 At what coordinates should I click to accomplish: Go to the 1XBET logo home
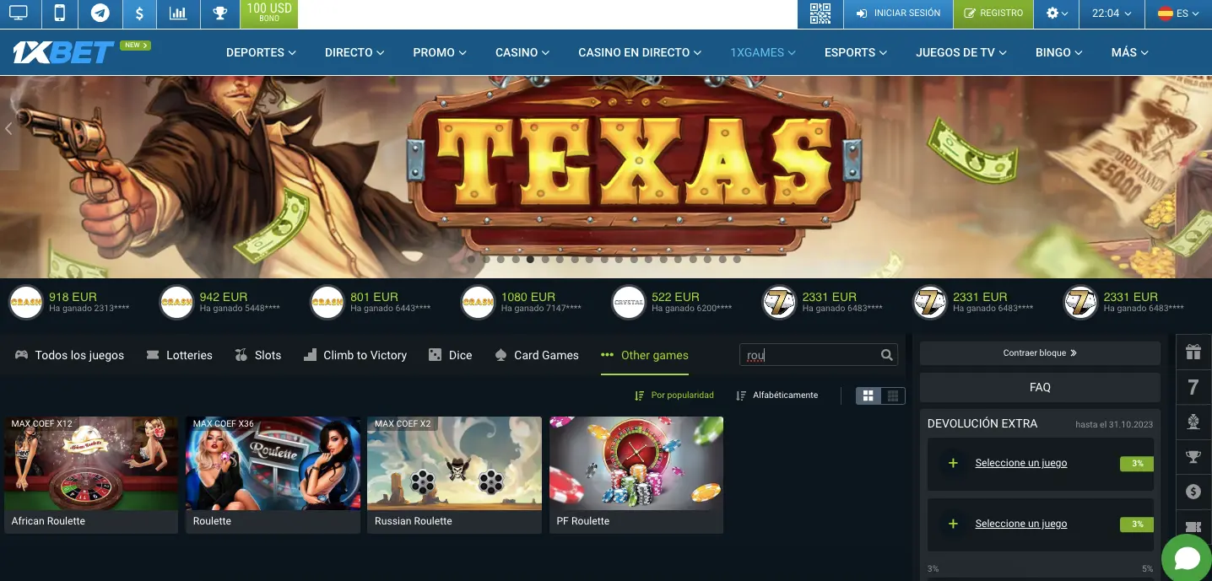click(63, 52)
